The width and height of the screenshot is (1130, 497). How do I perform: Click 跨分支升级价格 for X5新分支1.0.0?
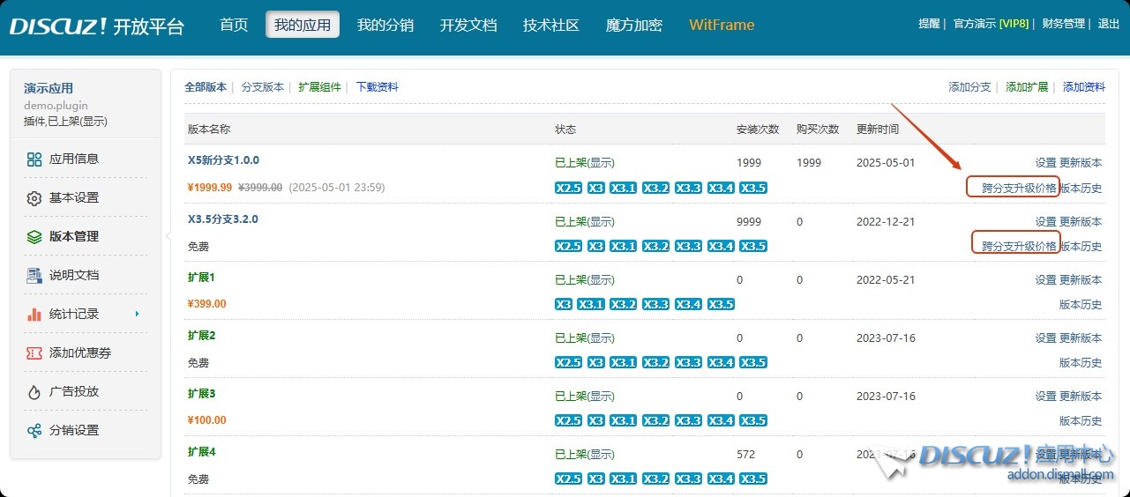1019,188
